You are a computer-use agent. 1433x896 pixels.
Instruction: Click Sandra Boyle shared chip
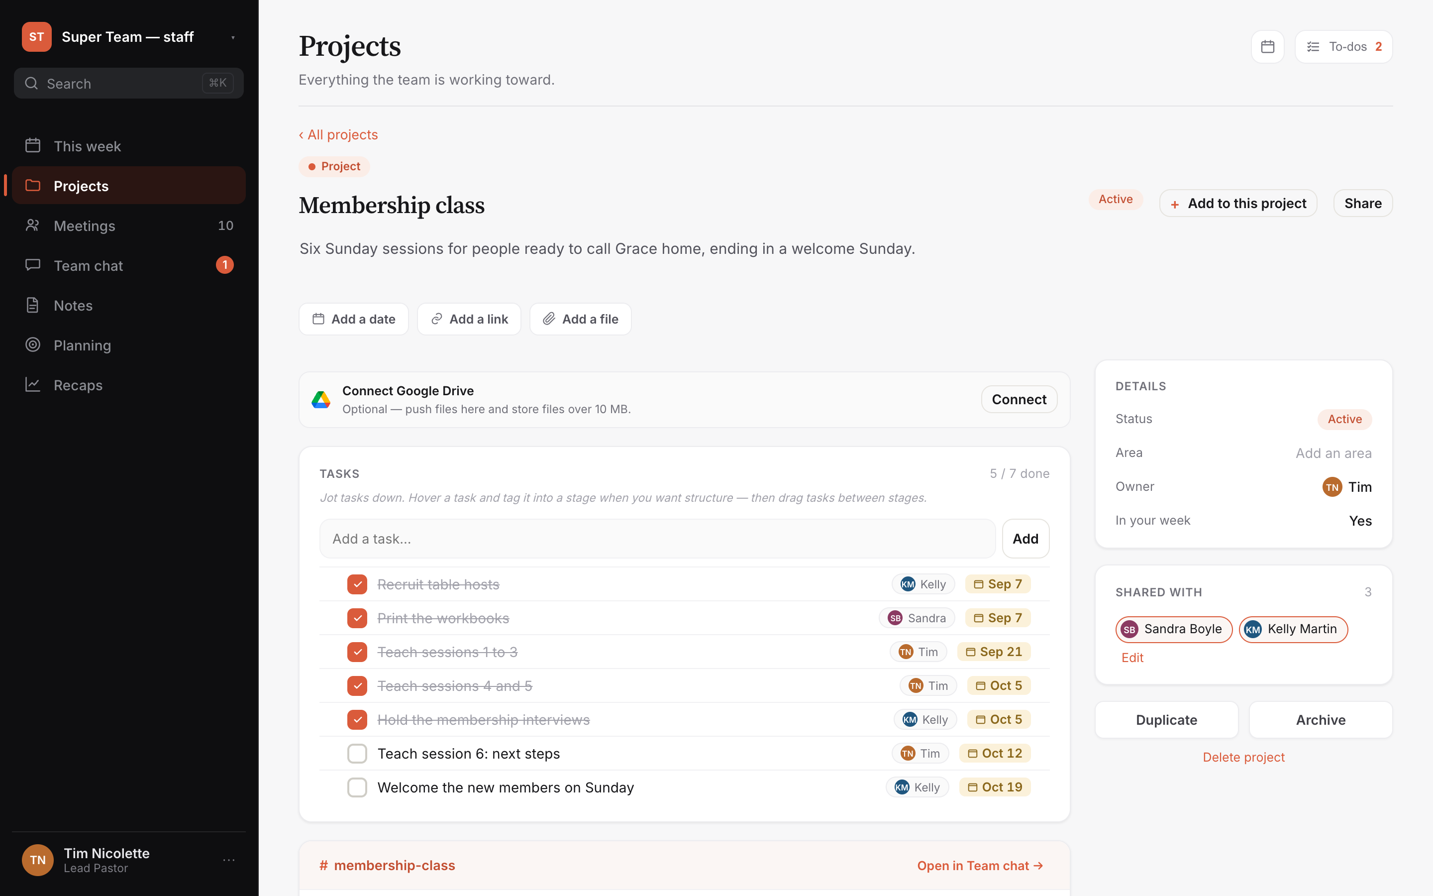[x=1174, y=629]
